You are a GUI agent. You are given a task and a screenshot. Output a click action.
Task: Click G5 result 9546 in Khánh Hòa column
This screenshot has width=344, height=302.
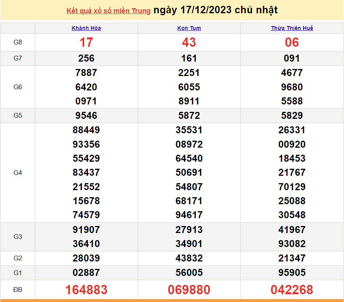click(x=86, y=116)
